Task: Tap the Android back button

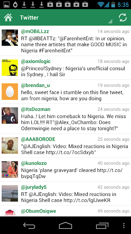Action: [x=29, y=225]
